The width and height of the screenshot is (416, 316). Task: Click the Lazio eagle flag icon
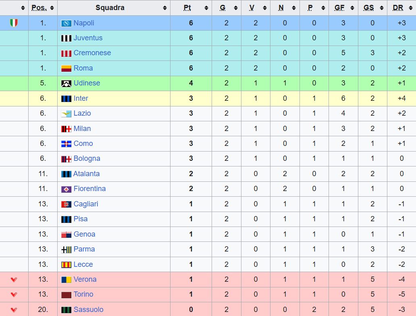click(66, 114)
